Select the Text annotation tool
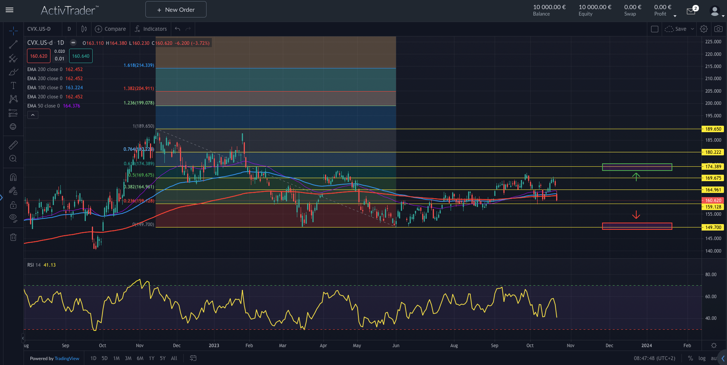727x365 pixels. pos(13,85)
